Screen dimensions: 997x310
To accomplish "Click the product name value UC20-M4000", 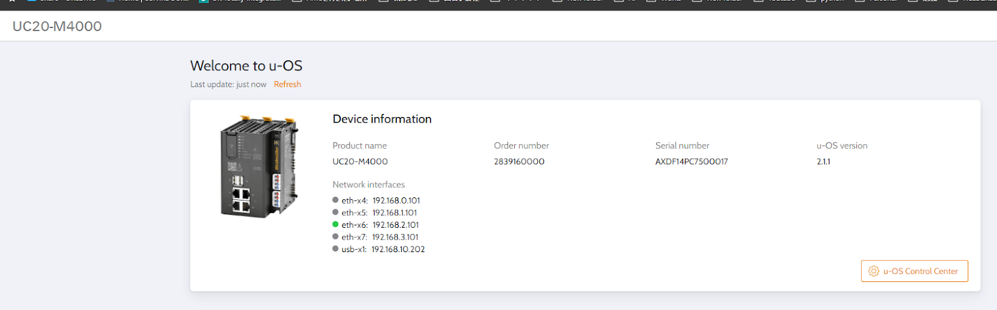I will click(x=360, y=161).
